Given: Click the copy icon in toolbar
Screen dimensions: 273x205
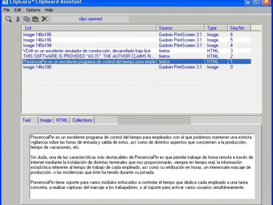Looking at the screenshot, I should [27, 19].
